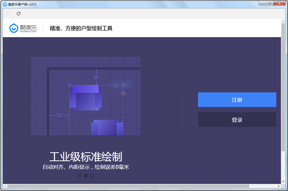Click the back navigation arrow

(8, 14)
